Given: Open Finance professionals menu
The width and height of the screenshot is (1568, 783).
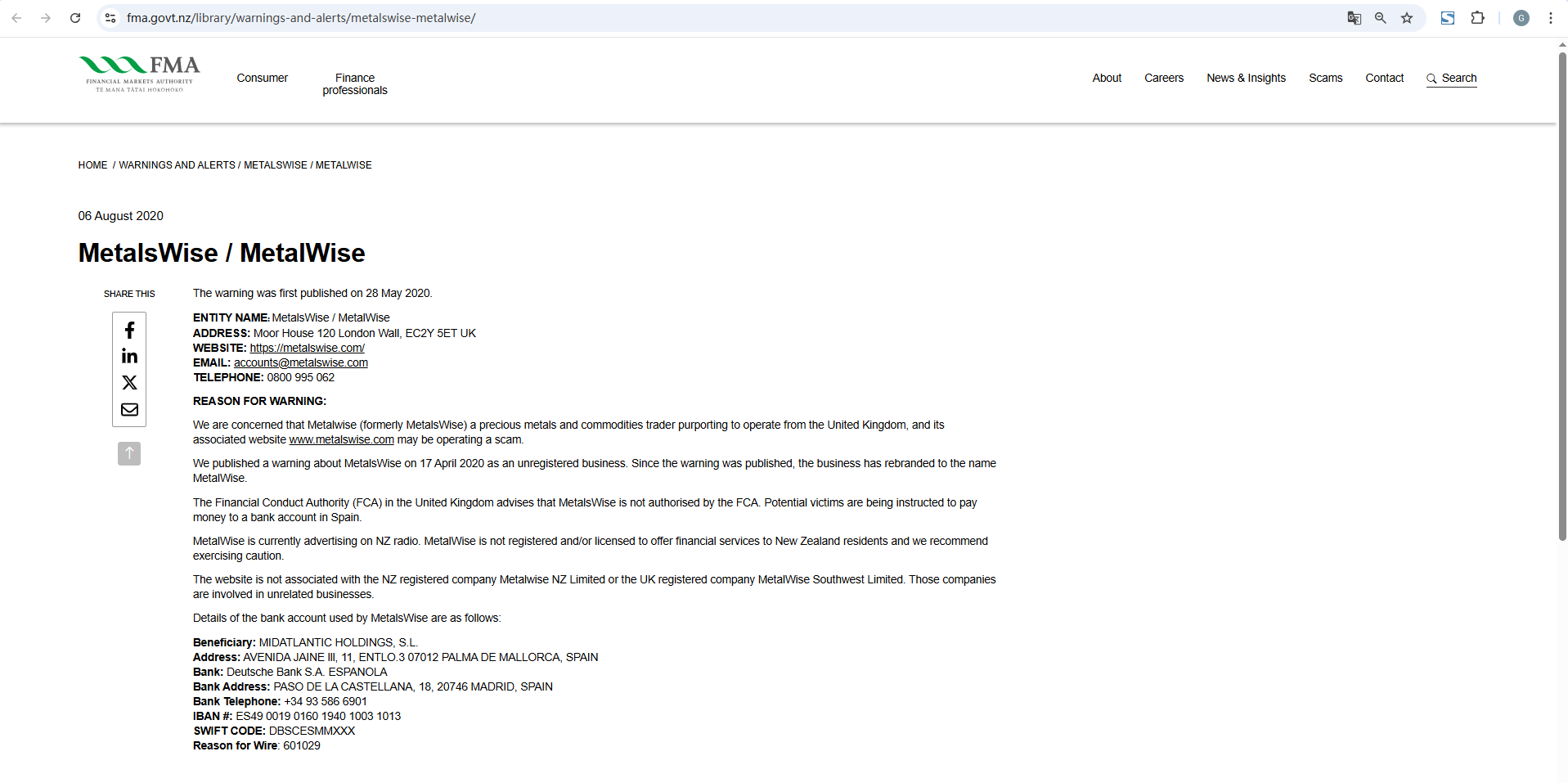Looking at the screenshot, I should [354, 84].
